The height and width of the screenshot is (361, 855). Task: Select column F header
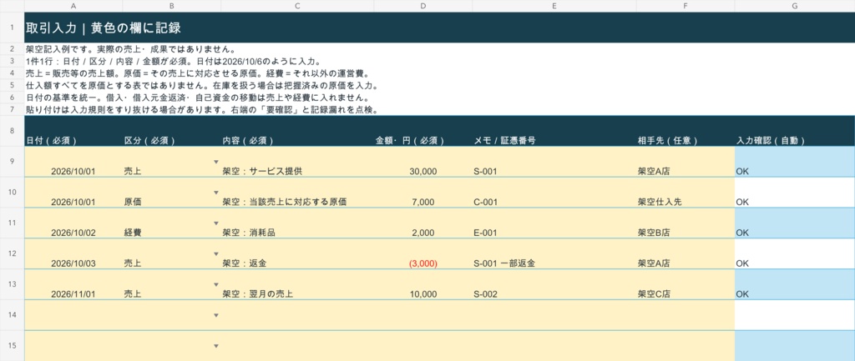coord(686,6)
